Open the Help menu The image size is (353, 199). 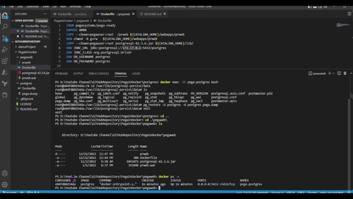88,7
